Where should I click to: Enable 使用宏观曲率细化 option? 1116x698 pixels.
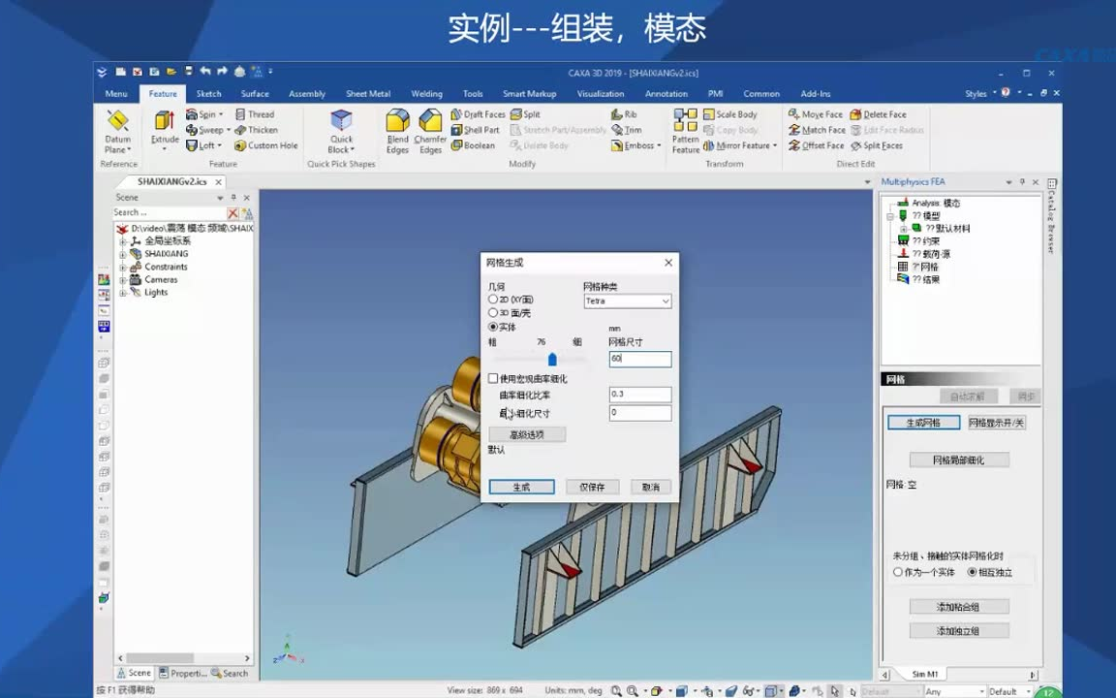tap(493, 378)
